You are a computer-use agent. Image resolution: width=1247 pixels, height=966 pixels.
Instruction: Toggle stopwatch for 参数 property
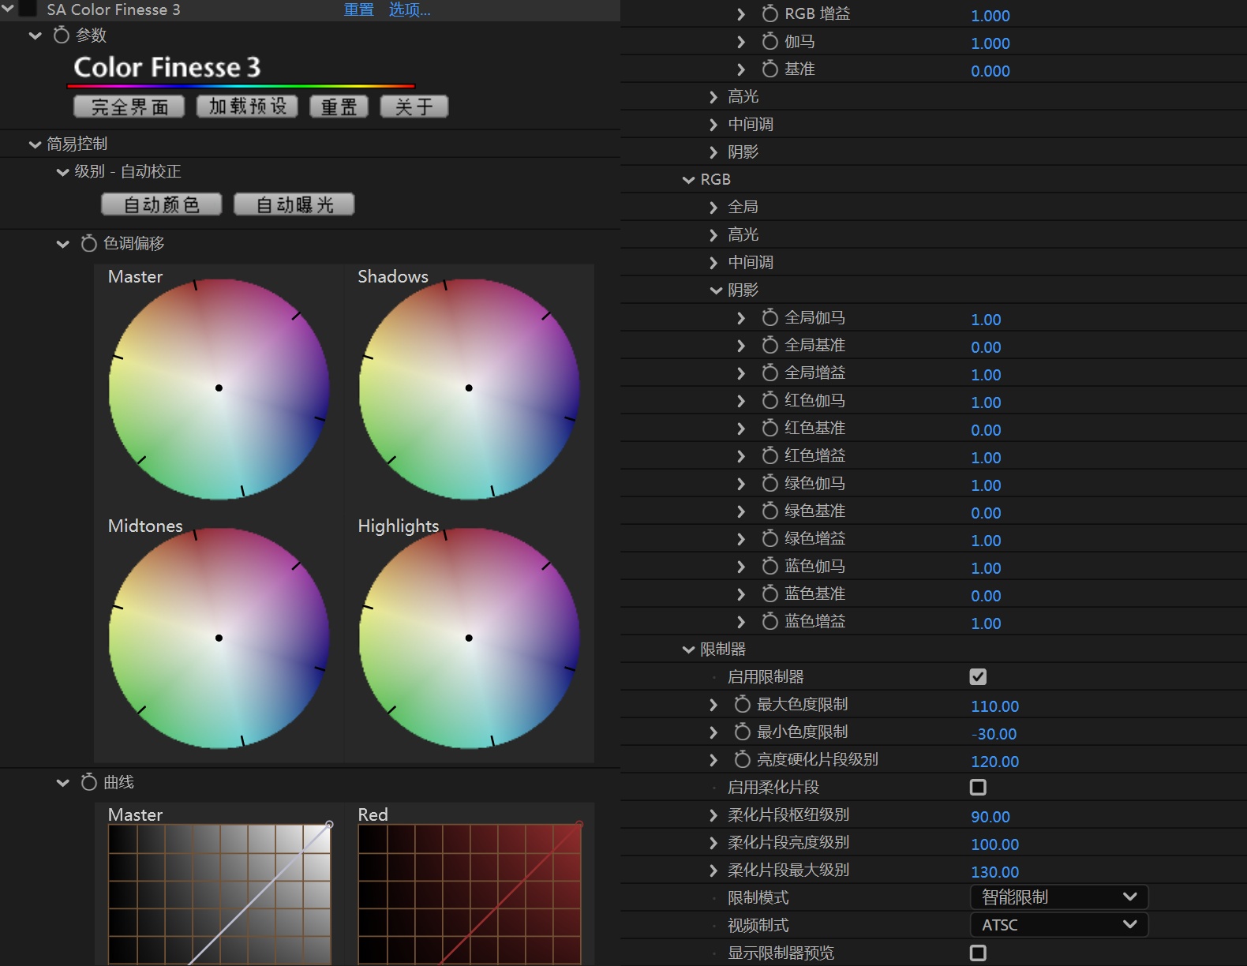coord(61,35)
